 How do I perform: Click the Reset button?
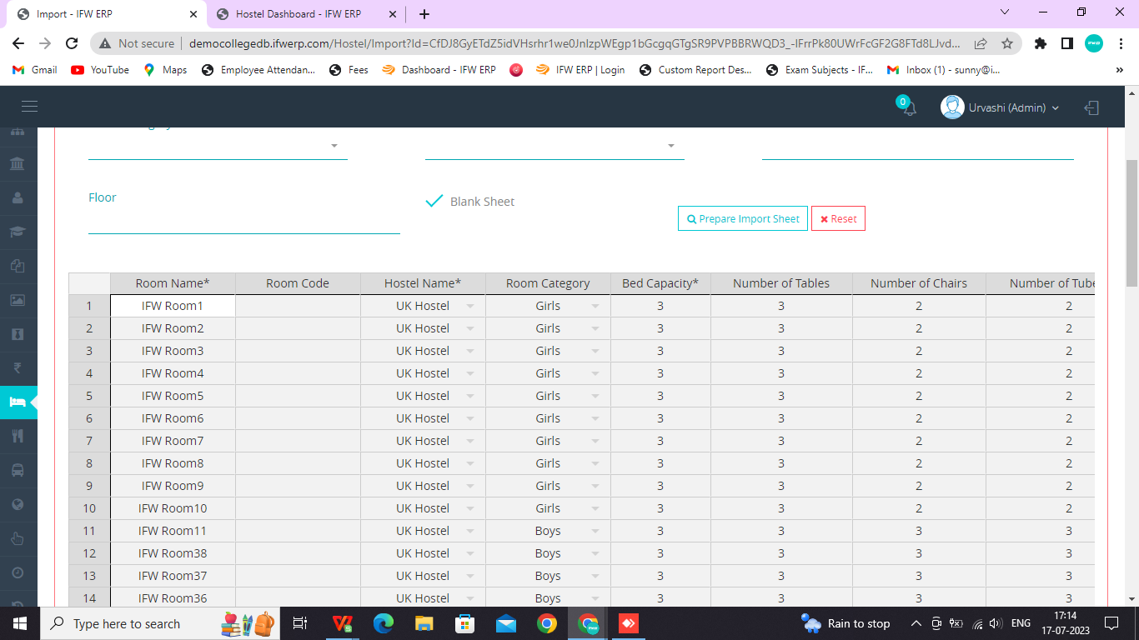(838, 218)
